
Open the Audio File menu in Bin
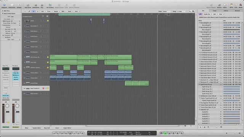(208, 14)
